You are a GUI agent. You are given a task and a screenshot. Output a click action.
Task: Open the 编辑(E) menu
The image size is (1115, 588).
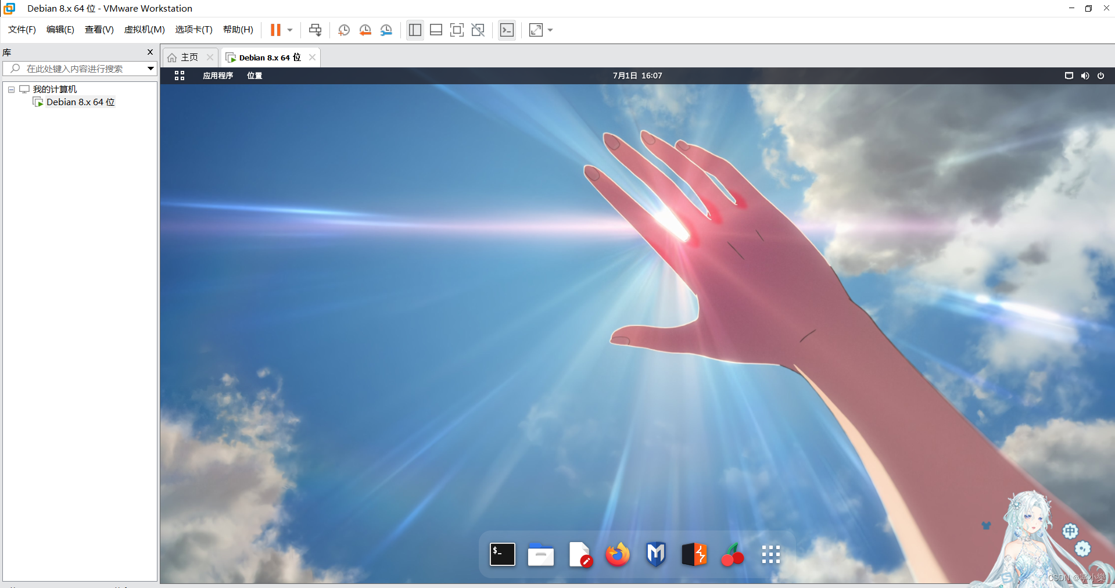pyautogui.click(x=60, y=30)
